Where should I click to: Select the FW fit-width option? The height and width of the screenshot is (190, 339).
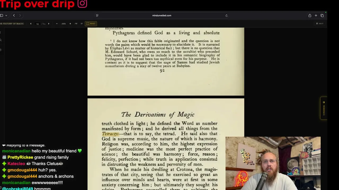pyautogui.click(x=76, y=24)
